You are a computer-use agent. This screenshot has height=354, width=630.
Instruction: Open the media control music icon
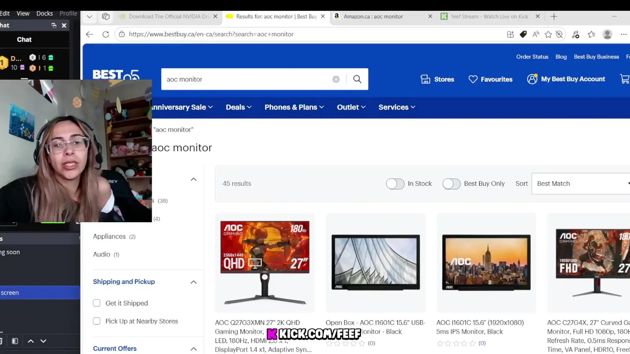(575, 34)
